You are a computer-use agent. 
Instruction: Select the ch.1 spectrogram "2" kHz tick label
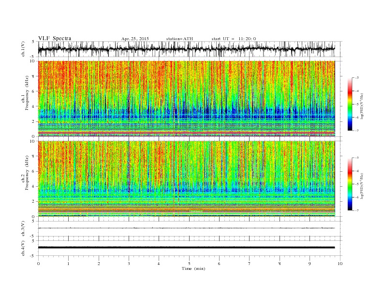click(x=34, y=121)
